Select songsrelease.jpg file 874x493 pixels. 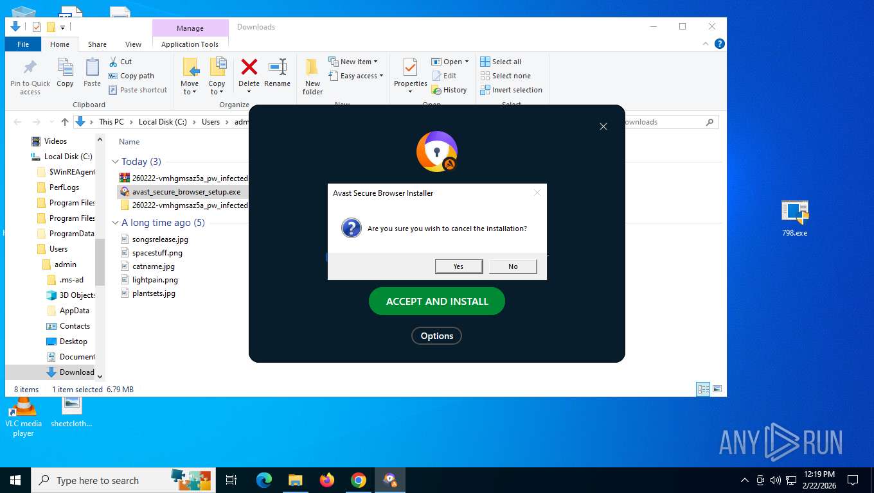tap(160, 239)
